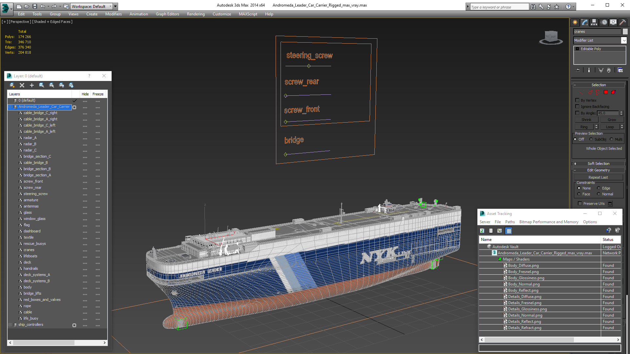This screenshot has width=630, height=354.
Task: Select Preview Selection Off radio
Action: tap(575, 139)
